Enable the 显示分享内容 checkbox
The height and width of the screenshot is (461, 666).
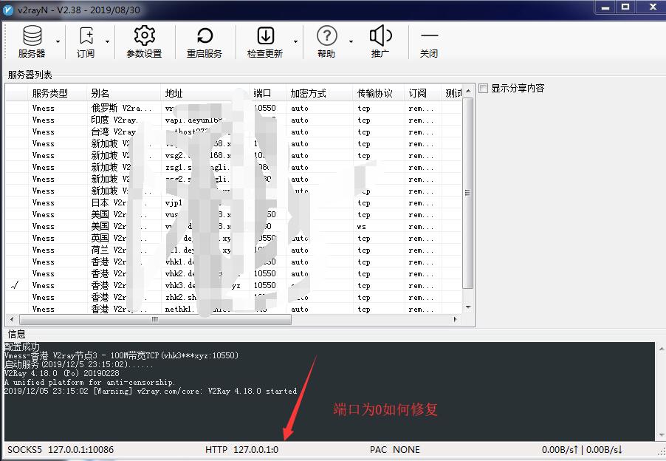pyautogui.click(x=483, y=88)
